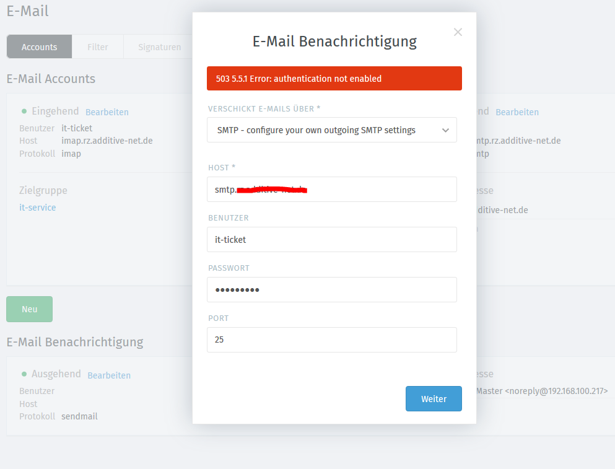The image size is (615, 469).
Task: Click the red authentication error banner
Action: click(x=334, y=79)
